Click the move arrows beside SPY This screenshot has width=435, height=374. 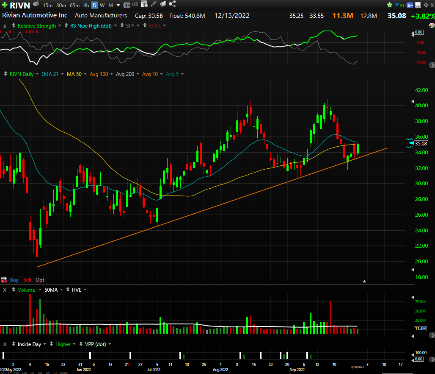(122, 25)
